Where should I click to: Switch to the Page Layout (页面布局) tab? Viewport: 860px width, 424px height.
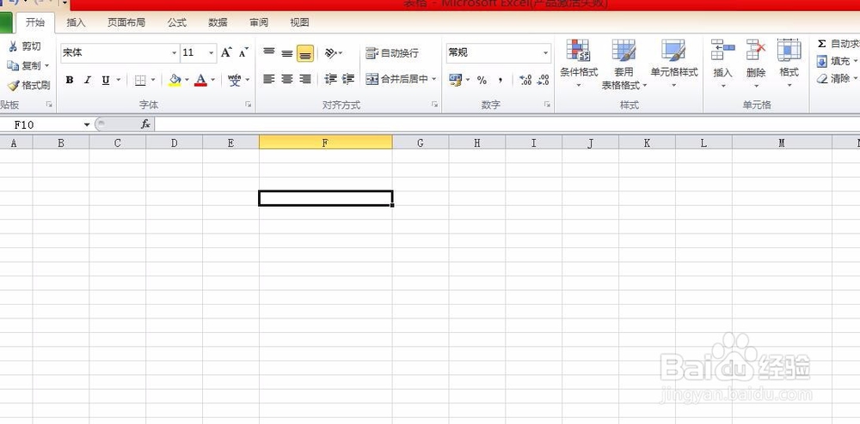click(126, 22)
